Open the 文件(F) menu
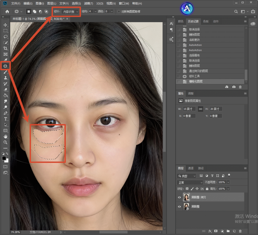 pos(16,4)
